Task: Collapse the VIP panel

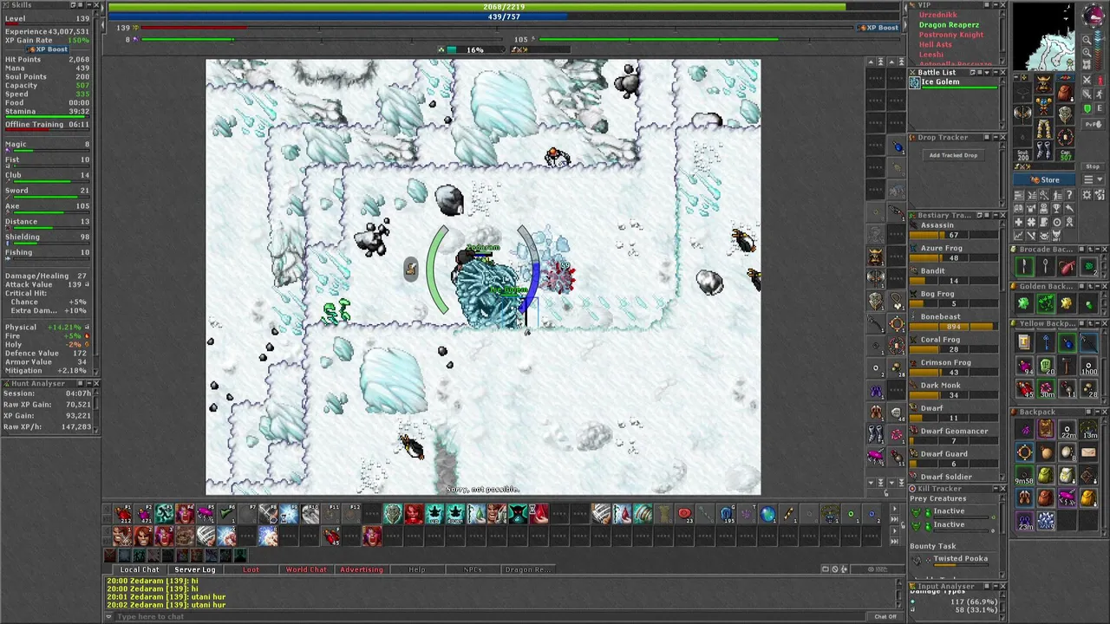Action: (996, 5)
